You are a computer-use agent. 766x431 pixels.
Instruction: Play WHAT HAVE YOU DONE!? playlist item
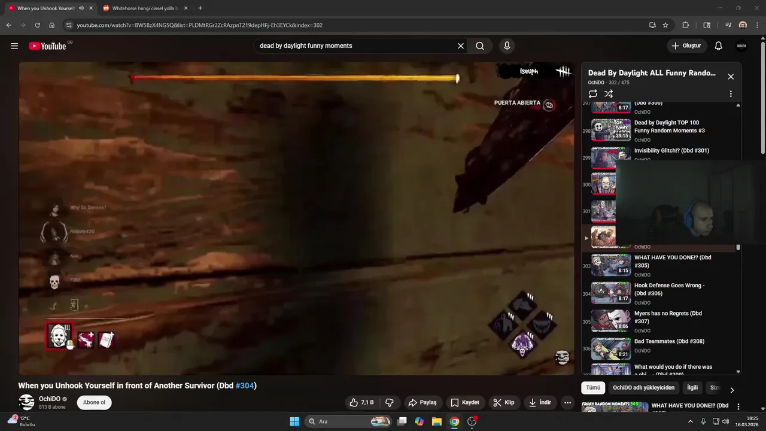click(658, 265)
